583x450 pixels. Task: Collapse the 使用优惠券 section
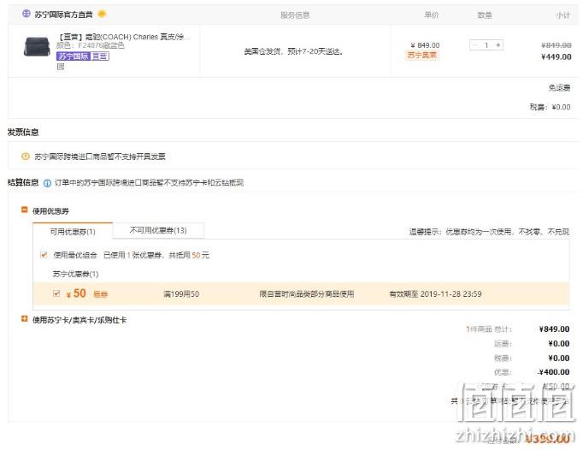25,210
